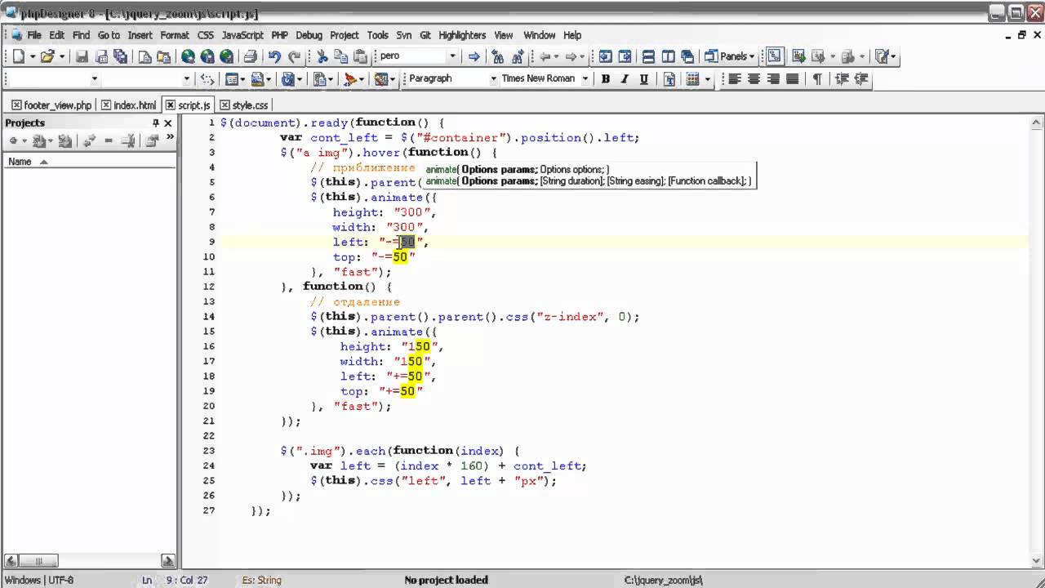Open the Svn menu
Image resolution: width=1045 pixels, height=588 pixels.
(404, 35)
